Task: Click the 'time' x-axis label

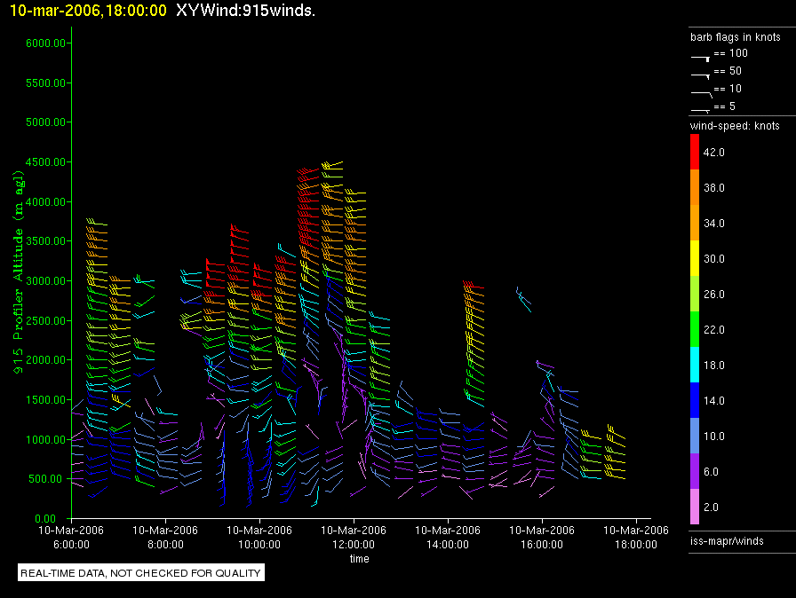Action: pyautogui.click(x=359, y=559)
